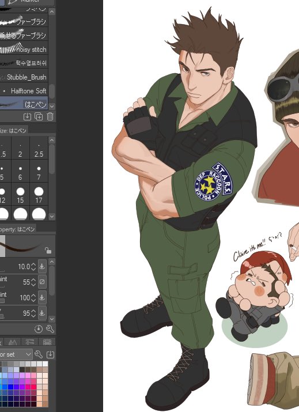This screenshot has height=412, width=299.
Task: Open the Tool property tab
Action: tap(18, 229)
